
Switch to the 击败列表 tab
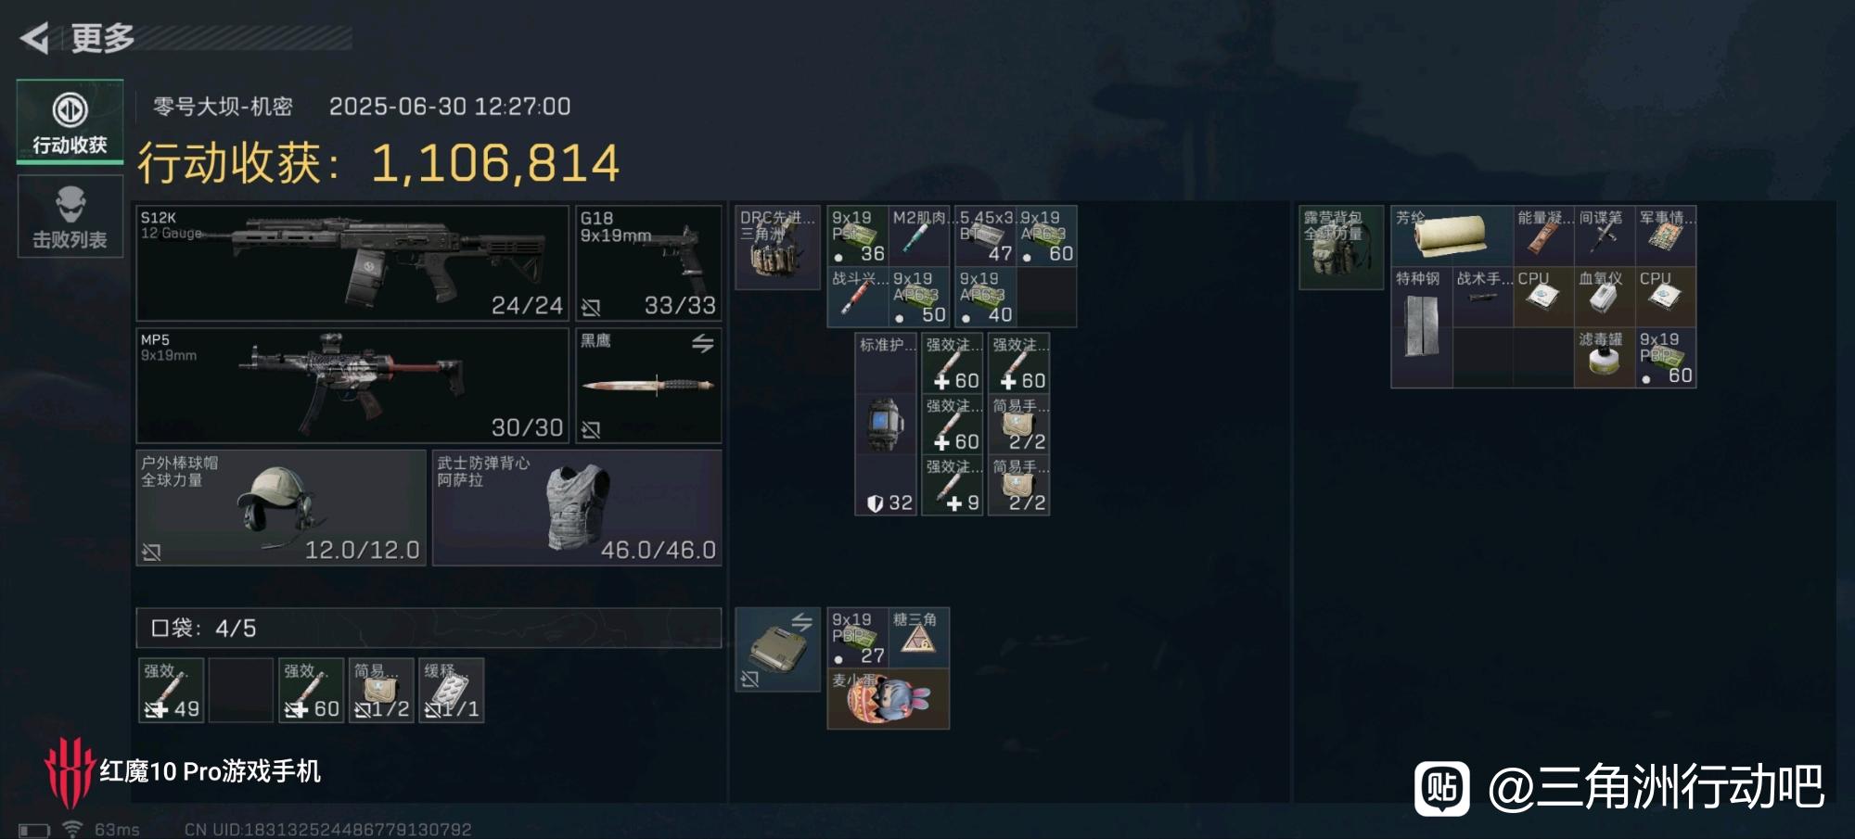pyautogui.click(x=70, y=217)
